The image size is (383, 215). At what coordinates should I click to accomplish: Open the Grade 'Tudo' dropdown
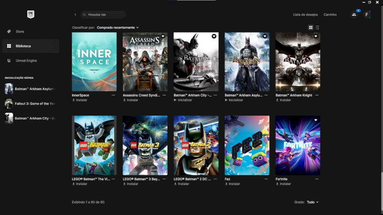pos(312,202)
